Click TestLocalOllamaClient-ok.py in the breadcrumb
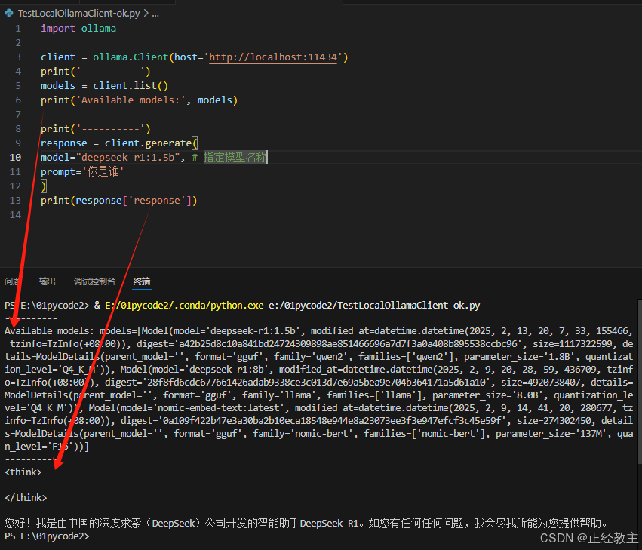The image size is (642, 550). [79, 13]
